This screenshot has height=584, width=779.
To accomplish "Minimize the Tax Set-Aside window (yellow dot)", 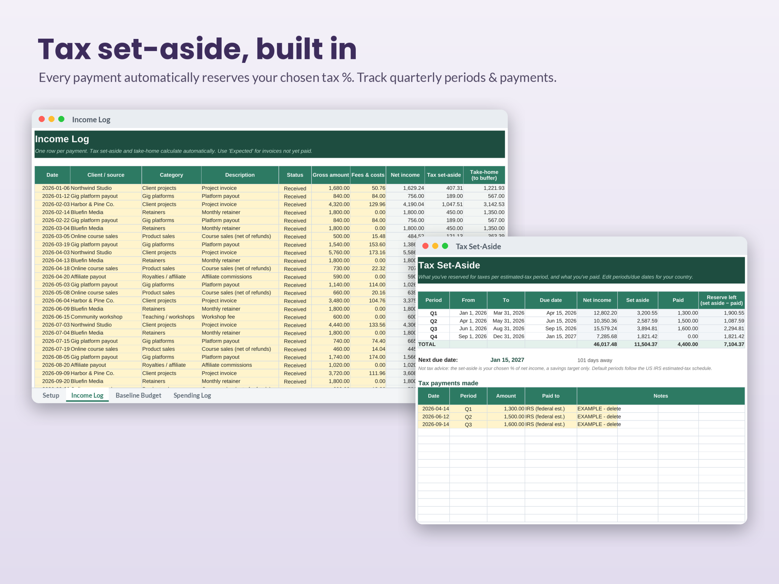I will [x=435, y=246].
